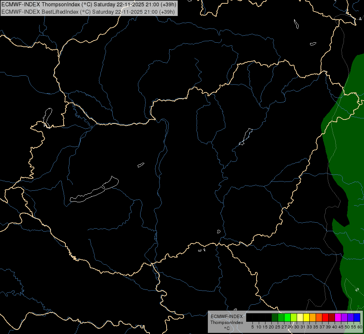
Task: Click the medium green 25–27 legend swatch
Action: pos(281,317)
